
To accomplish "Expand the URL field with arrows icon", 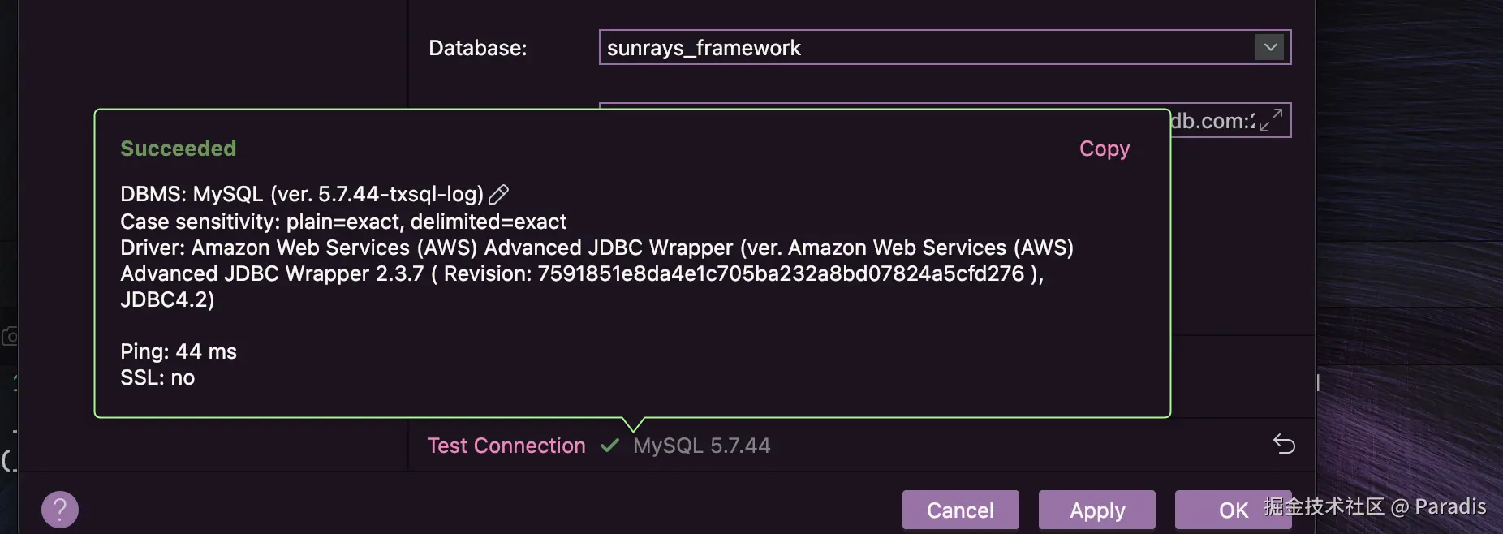I will click(1271, 120).
